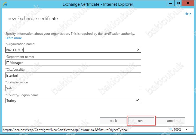Cancel the certificate wizard
196x135 pixels.
point(170,121)
